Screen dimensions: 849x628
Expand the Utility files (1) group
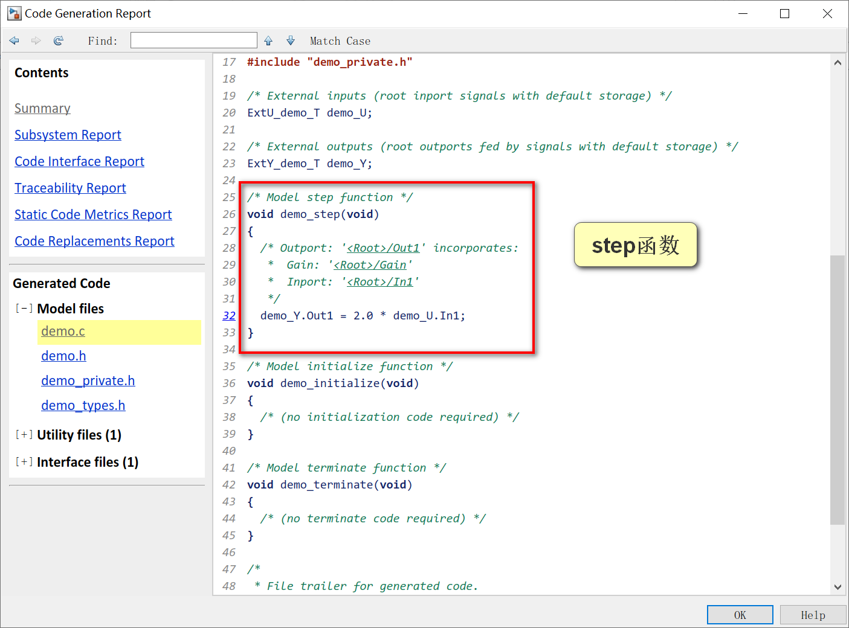24,434
